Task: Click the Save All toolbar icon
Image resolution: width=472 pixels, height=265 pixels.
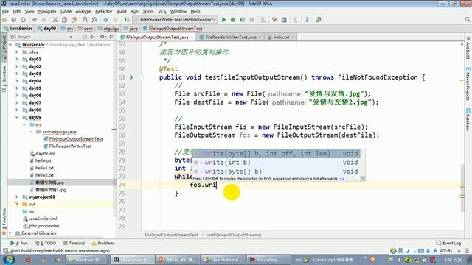Action: click(14, 20)
